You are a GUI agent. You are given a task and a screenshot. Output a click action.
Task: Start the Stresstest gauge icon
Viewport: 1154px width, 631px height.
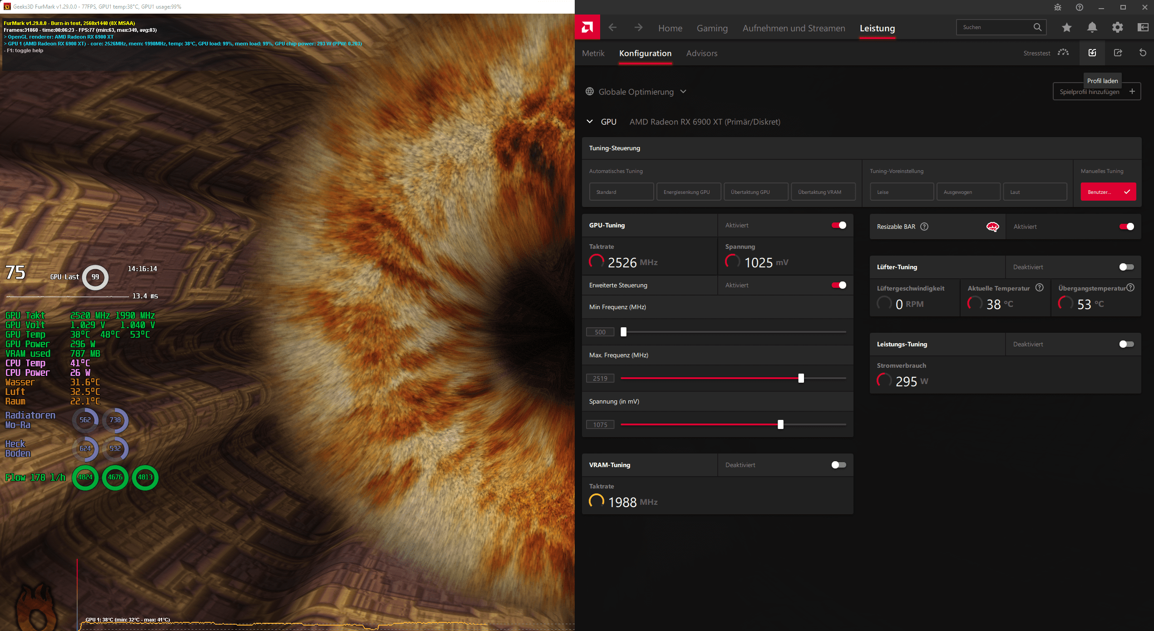1063,53
